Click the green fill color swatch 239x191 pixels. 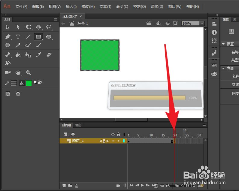(x=29, y=83)
